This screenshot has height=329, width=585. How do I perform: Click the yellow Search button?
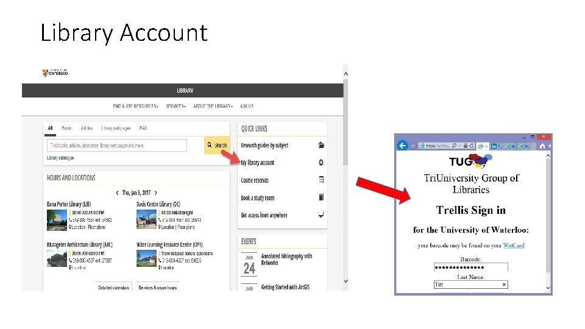pos(217,145)
